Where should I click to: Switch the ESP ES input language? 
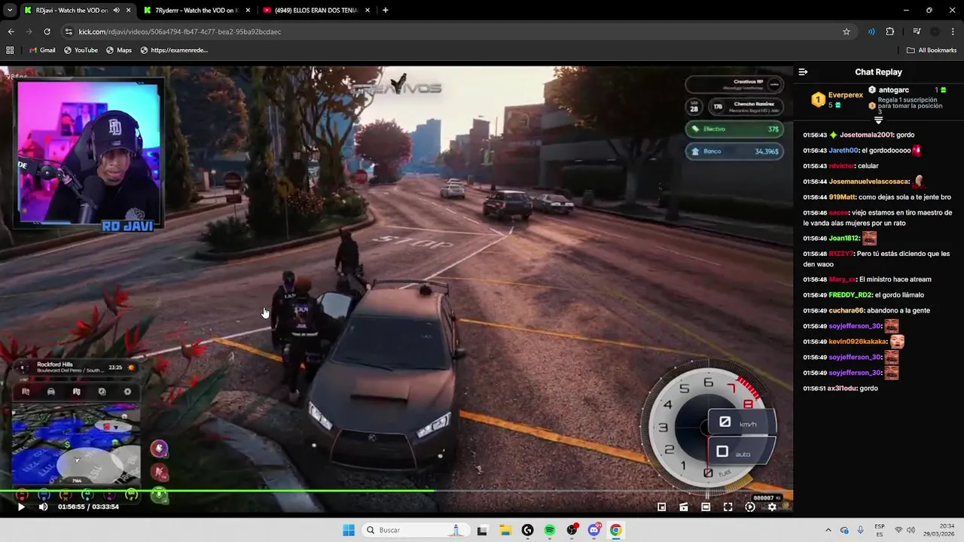[x=880, y=530]
